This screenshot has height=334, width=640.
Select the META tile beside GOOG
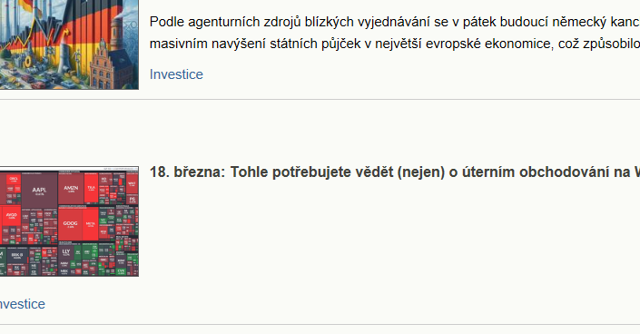[90, 224]
